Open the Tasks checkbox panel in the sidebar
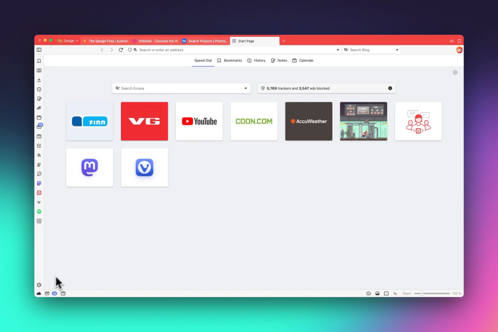 pos(39,146)
